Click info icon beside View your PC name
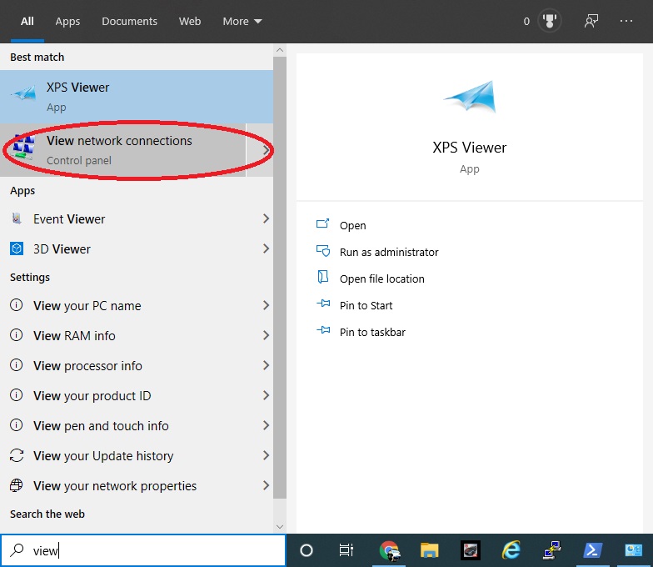653x567 pixels. click(17, 305)
